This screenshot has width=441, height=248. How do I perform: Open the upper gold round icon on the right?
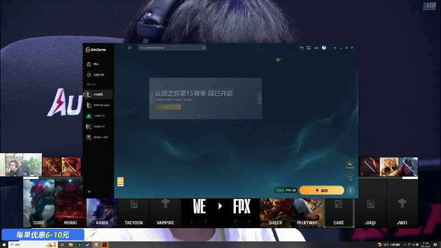click(x=350, y=165)
